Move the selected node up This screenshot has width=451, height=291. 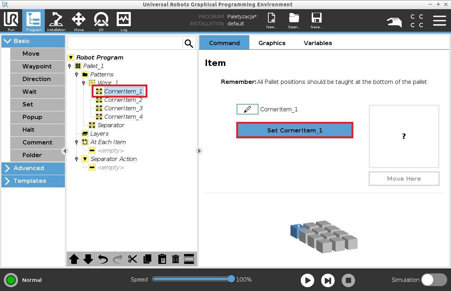point(74,259)
